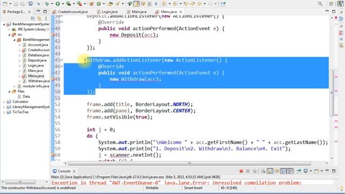Click error marker on line 48 gutter
This screenshot has height=194, width=345.
click(53, 79)
